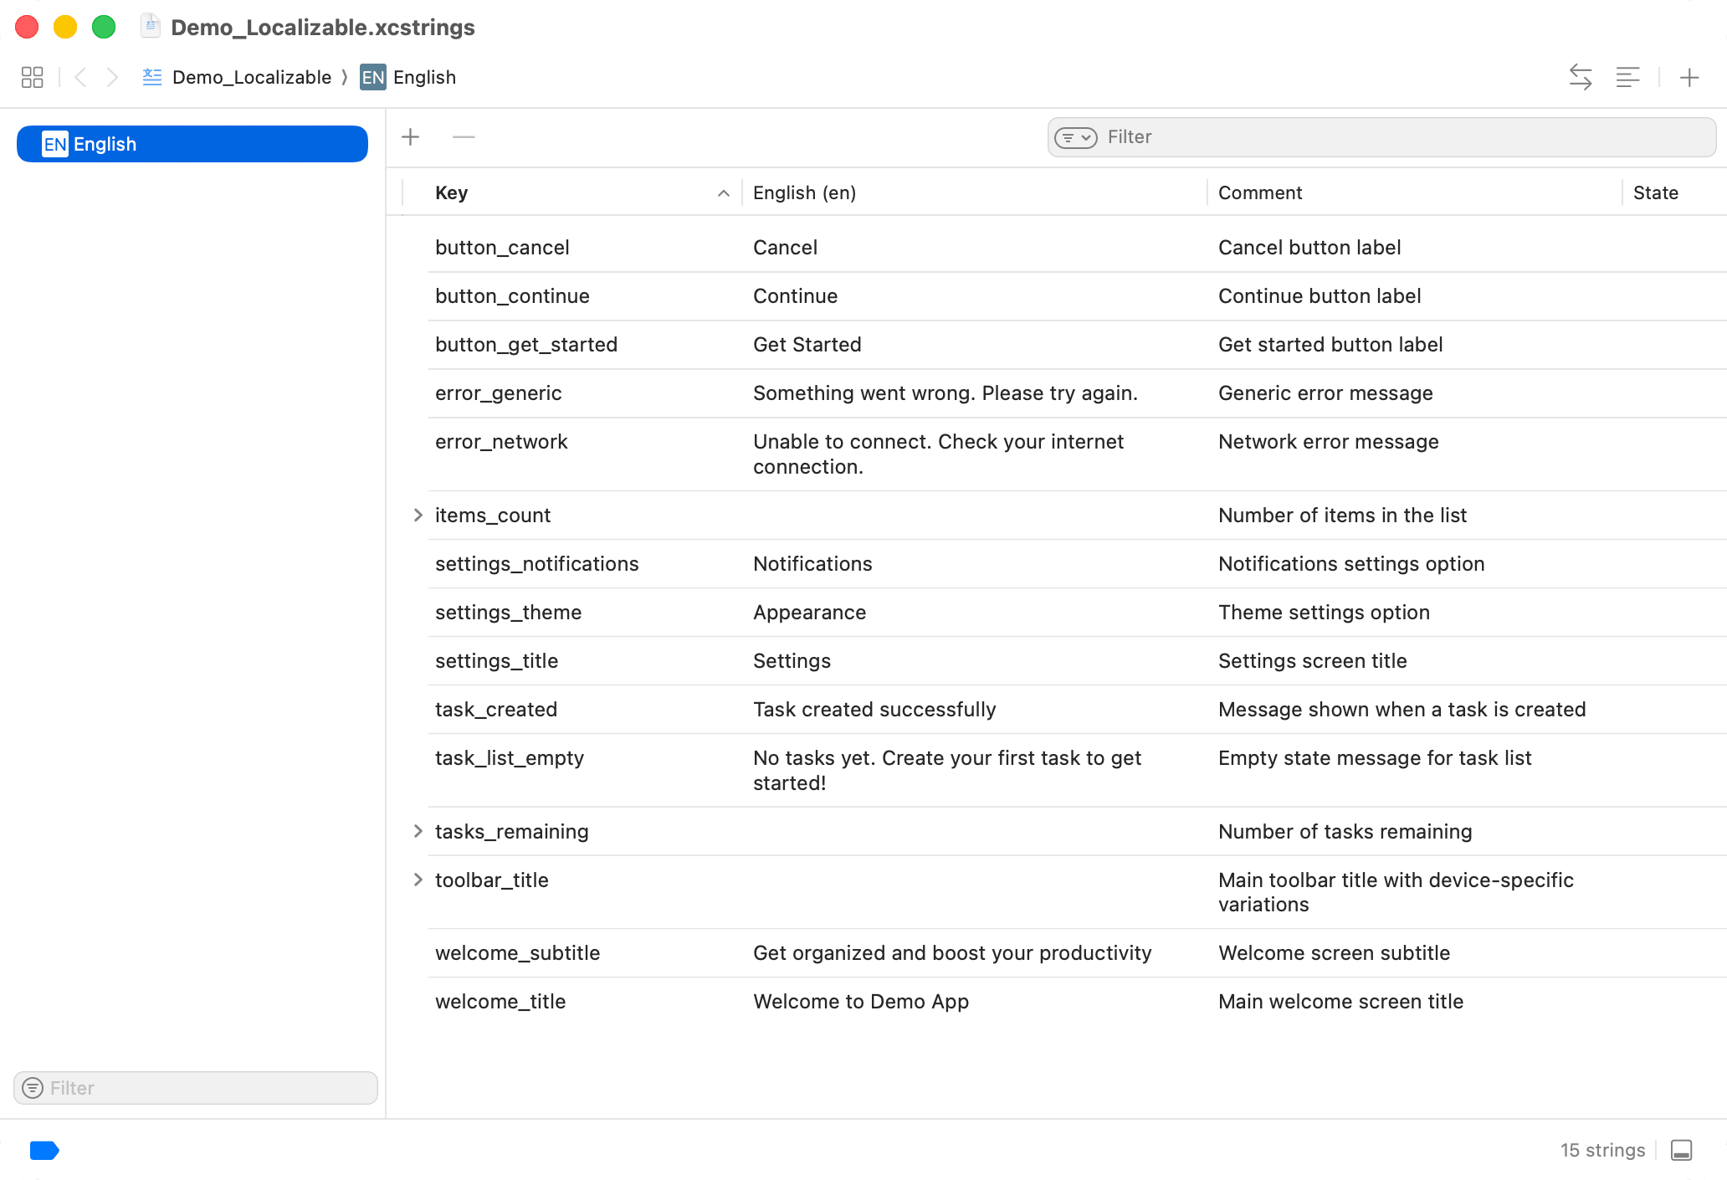Select English in the breadcrumb path
Screen dimensions: 1727x1180
(x=425, y=77)
